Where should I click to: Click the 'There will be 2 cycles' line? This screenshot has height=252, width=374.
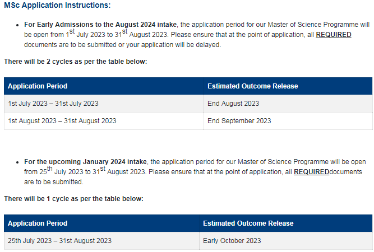click(x=75, y=61)
